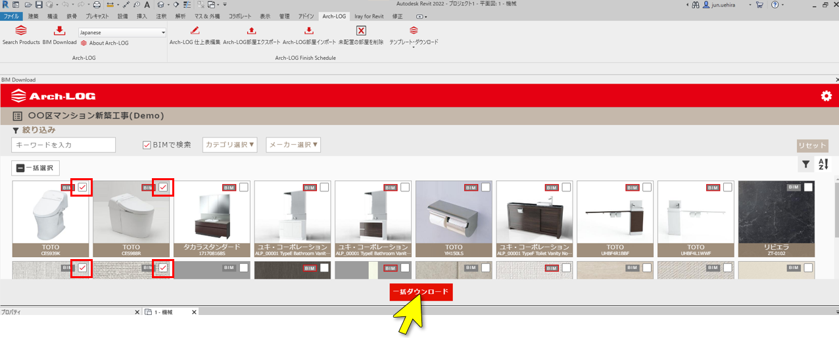The height and width of the screenshot is (338, 839).
Task: Click the Save icon in quick access toolbar
Action: pos(39,5)
